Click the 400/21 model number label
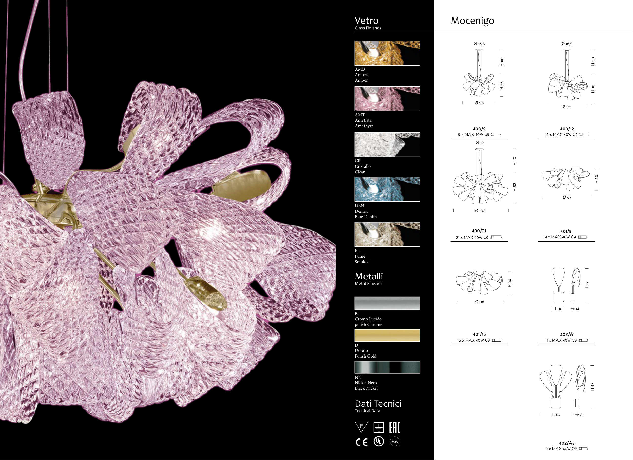 coord(479,231)
